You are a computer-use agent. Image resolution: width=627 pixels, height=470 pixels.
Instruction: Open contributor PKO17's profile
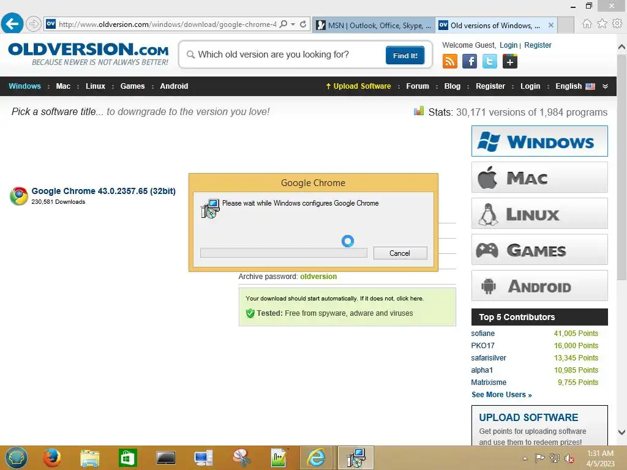(x=482, y=346)
